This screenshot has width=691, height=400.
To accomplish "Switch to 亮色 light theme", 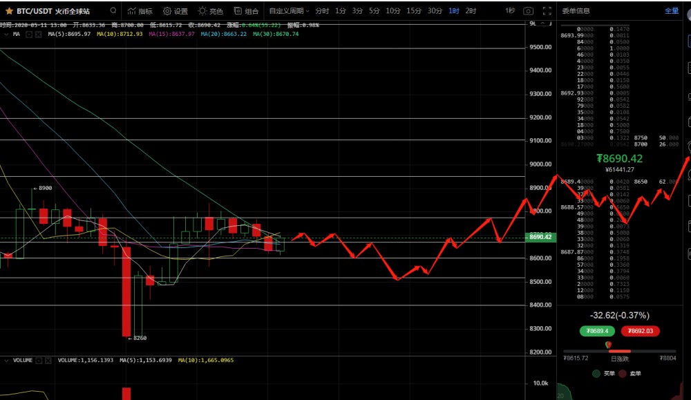I will [x=210, y=11].
